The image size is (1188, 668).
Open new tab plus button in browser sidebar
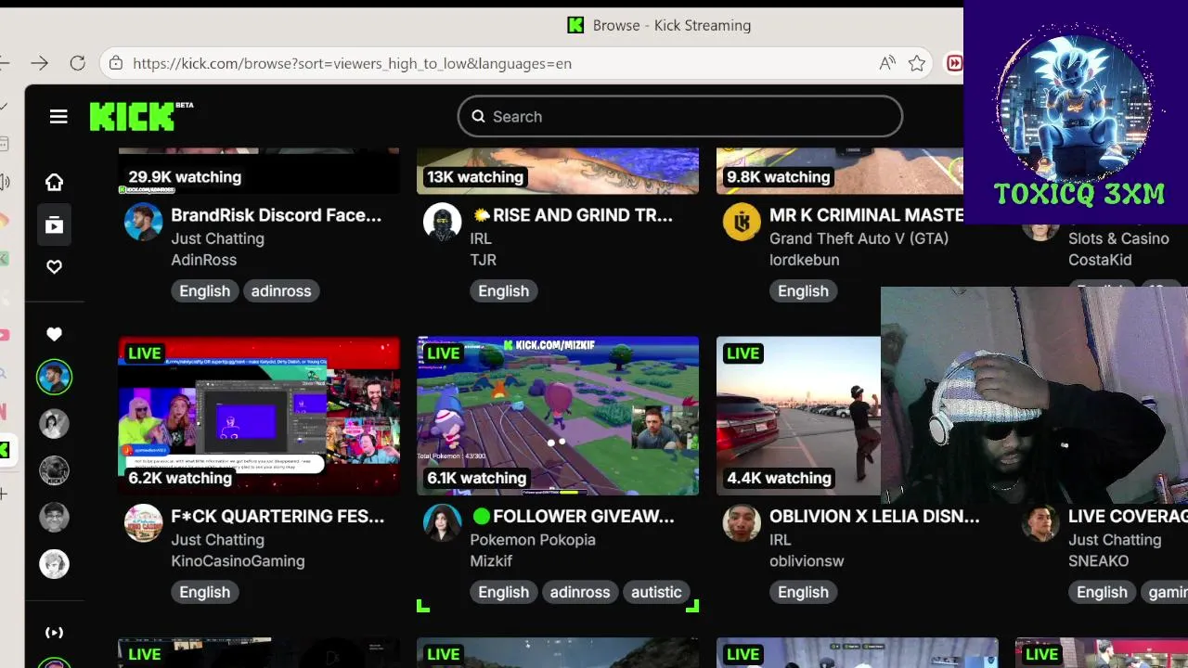click(x=4, y=495)
